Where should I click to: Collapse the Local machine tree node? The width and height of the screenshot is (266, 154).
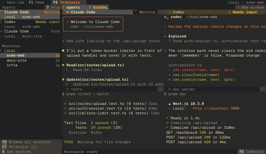[1, 51]
